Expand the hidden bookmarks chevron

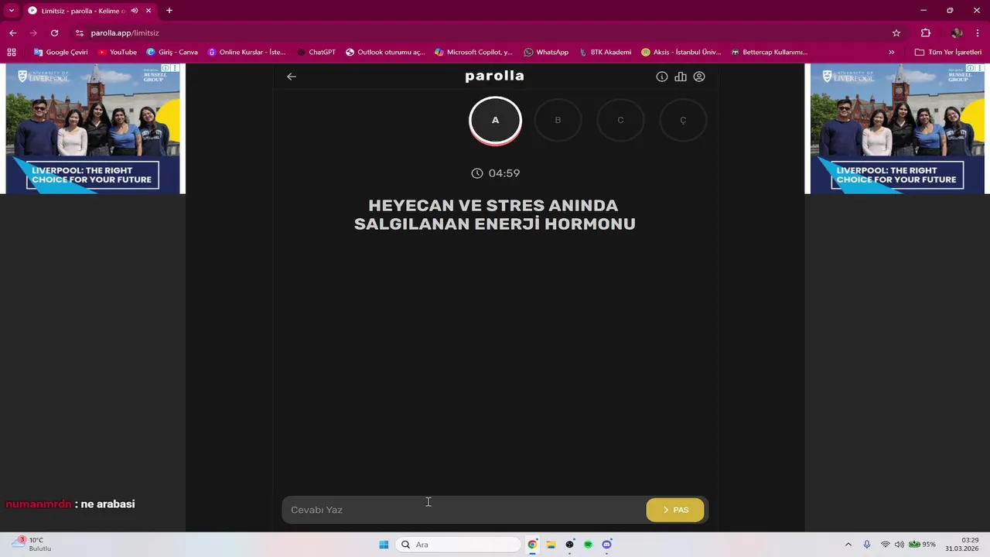pyautogui.click(x=892, y=53)
